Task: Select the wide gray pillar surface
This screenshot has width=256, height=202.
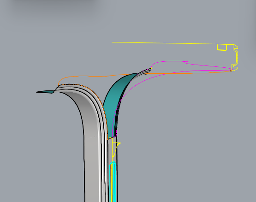Action: [x=91, y=147]
